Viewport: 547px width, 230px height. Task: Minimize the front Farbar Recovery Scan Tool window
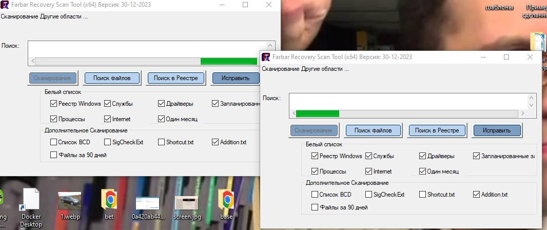coord(483,57)
